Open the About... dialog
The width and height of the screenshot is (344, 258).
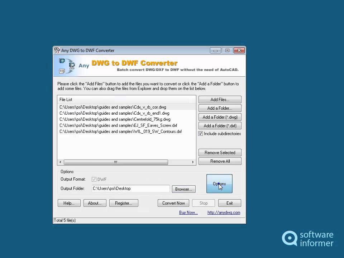click(95, 203)
